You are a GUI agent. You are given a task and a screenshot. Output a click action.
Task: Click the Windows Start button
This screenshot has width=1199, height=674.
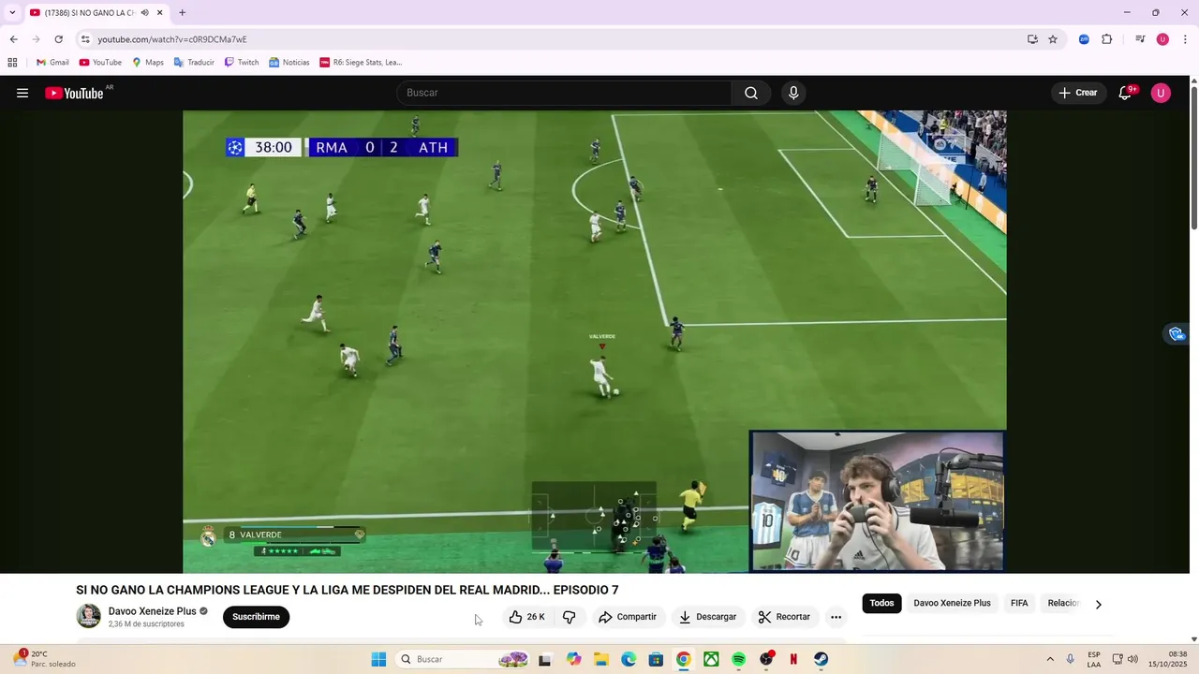[378, 659]
